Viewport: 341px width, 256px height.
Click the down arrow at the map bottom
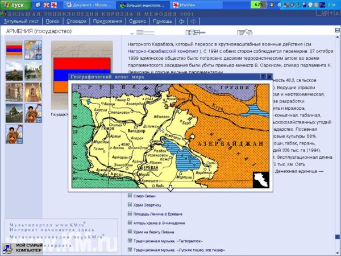[170, 187]
